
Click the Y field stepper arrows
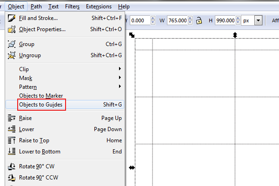click(153, 20)
